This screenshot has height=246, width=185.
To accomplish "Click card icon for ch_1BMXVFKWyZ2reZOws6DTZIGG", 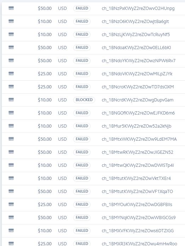I will [x=11, y=230].
